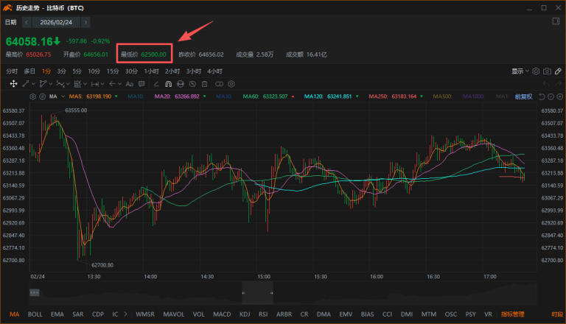
Task: Select the crosshair move cursor tool
Action: click(x=13, y=84)
